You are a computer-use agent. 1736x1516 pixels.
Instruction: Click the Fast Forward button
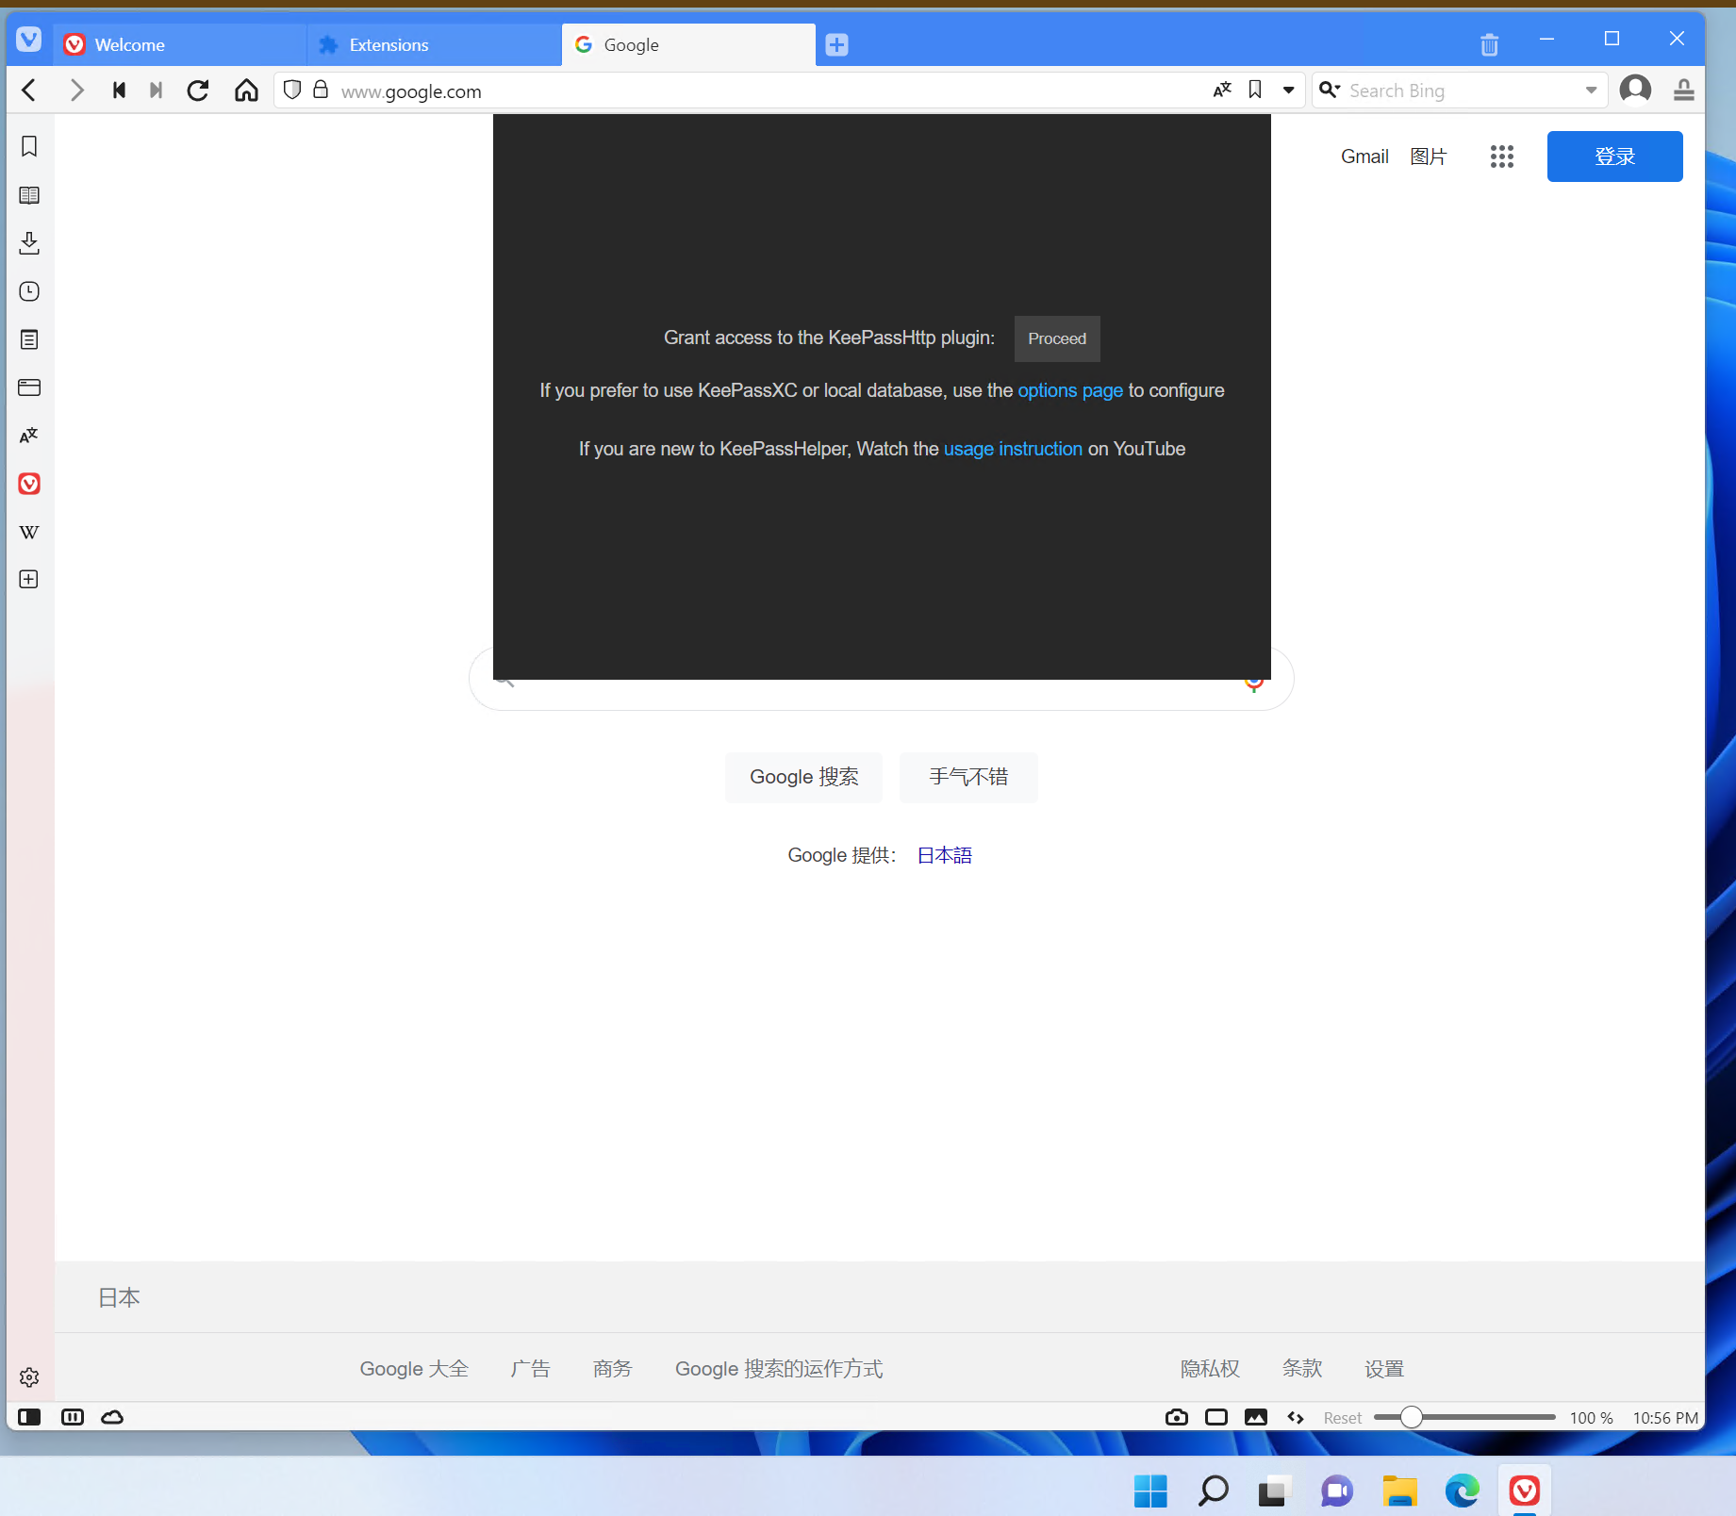157,91
